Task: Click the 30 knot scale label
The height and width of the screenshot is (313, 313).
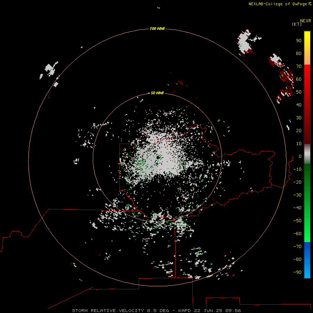Action: [x=299, y=118]
